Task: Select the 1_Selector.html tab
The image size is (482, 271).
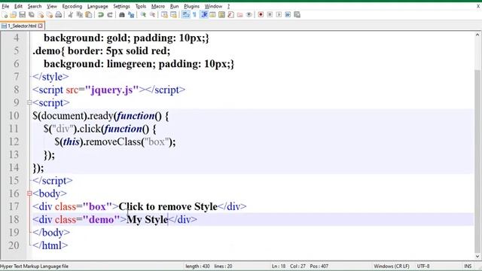Action: coord(22,26)
